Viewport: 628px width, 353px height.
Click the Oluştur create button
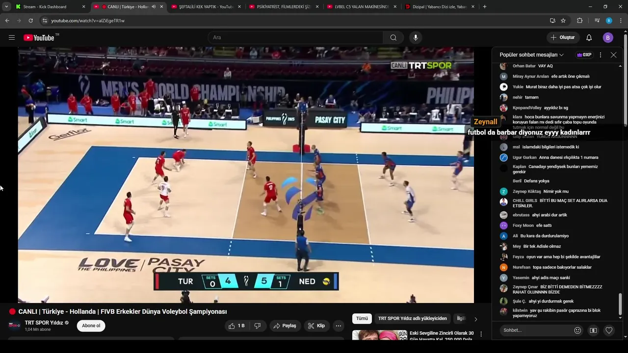pyautogui.click(x=563, y=38)
